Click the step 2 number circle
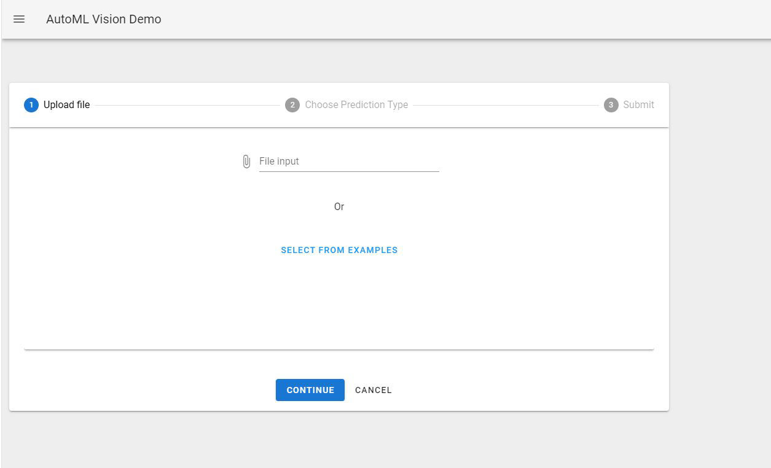 click(292, 105)
